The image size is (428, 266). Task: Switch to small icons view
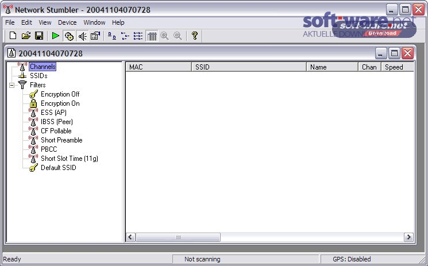click(125, 36)
